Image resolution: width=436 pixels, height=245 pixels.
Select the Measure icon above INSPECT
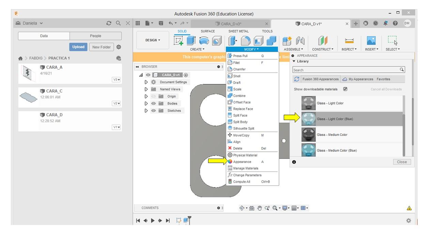tap(349, 41)
